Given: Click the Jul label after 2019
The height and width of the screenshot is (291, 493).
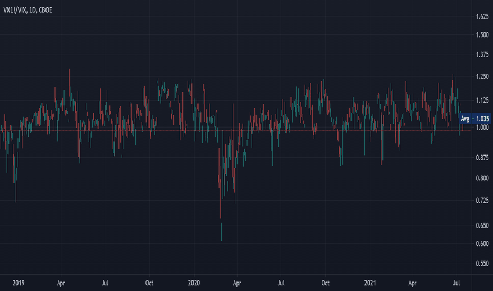Looking at the screenshot, I should point(105,283).
